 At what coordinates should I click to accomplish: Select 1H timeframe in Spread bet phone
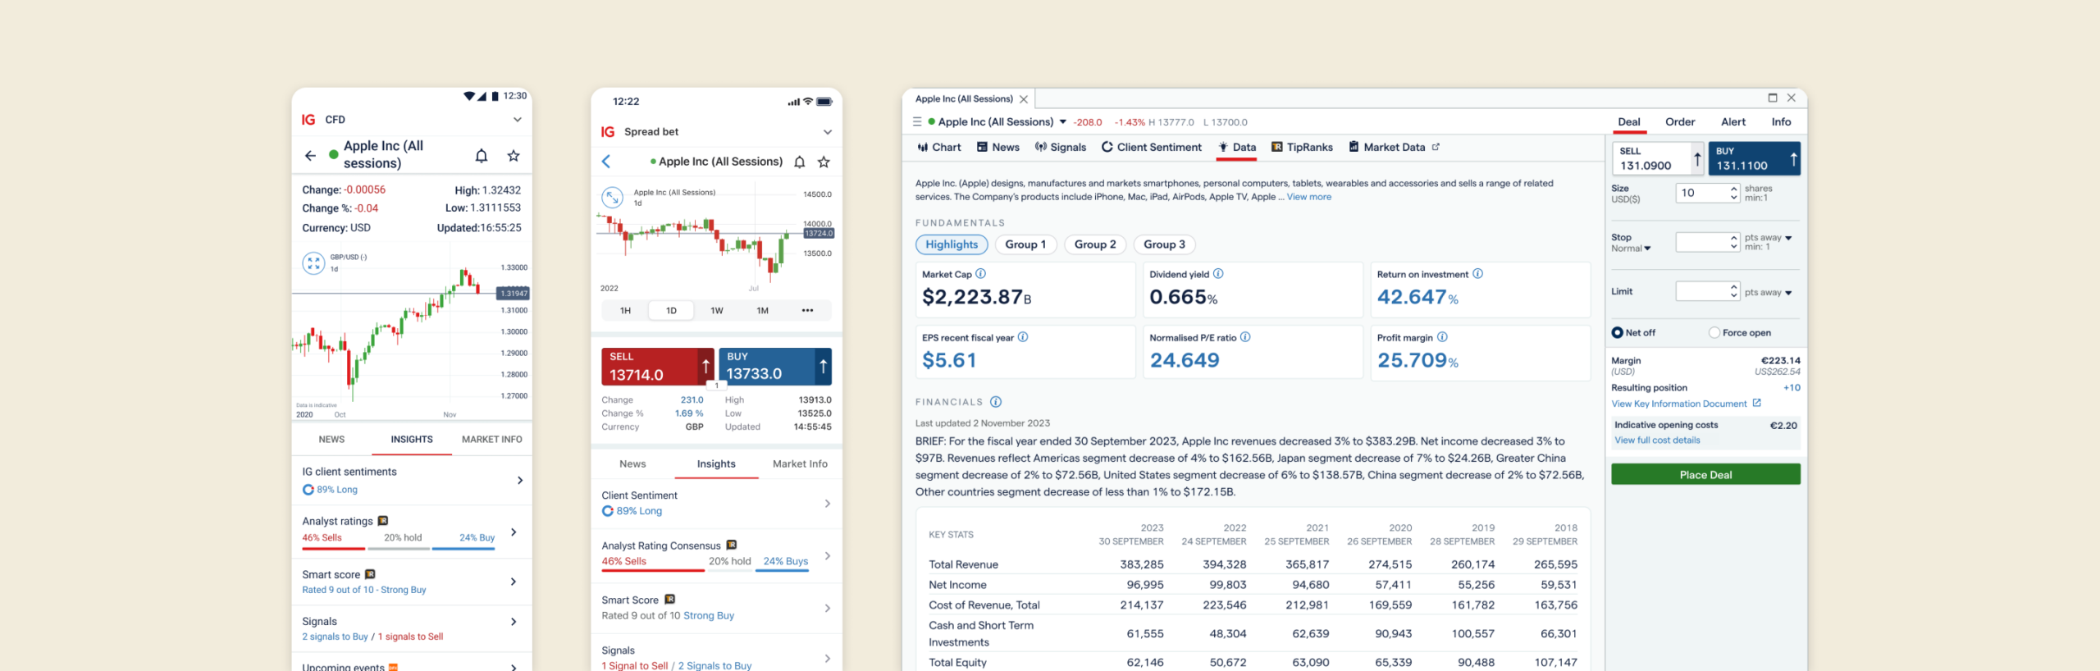point(626,310)
